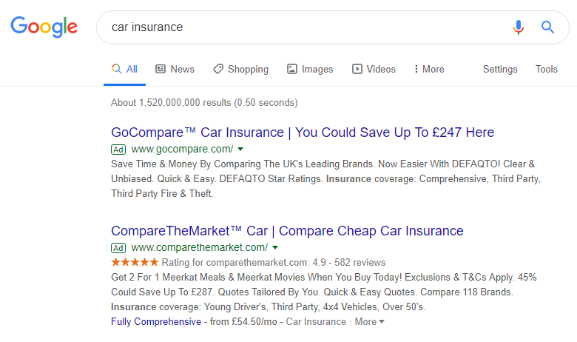Image resolution: width=577 pixels, height=342 pixels.
Task: Click the Ad badge on CompareTheMarket result
Action: pos(118,248)
